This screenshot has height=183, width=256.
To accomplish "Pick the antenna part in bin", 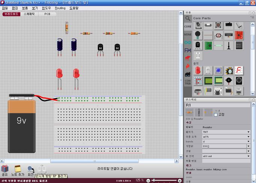I will pos(229,45).
